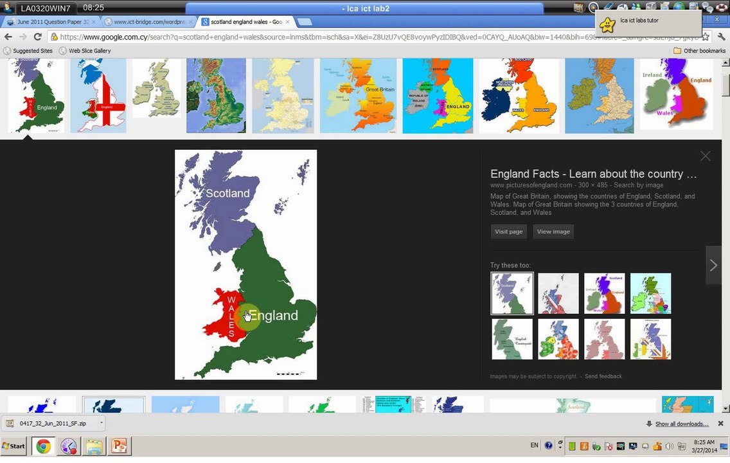Click the Send feedback link
The width and height of the screenshot is (730, 463).
pos(603,376)
